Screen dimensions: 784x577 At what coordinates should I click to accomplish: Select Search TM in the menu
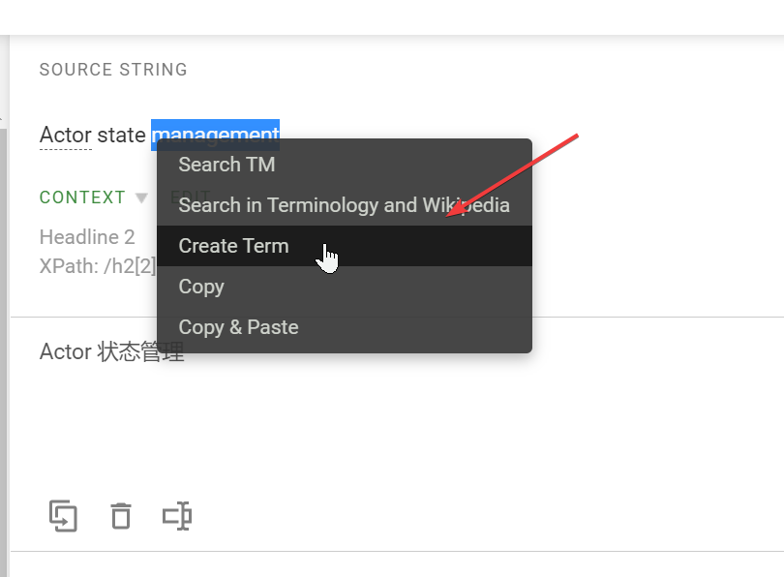pyautogui.click(x=226, y=165)
